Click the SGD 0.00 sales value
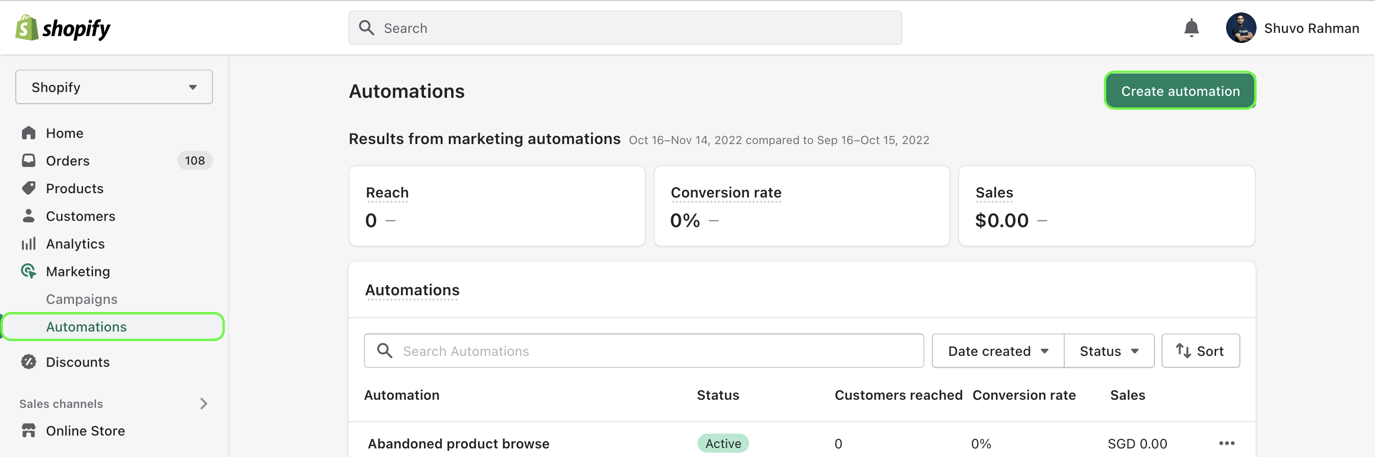Screen dimensions: 1375x457 (x=1137, y=443)
